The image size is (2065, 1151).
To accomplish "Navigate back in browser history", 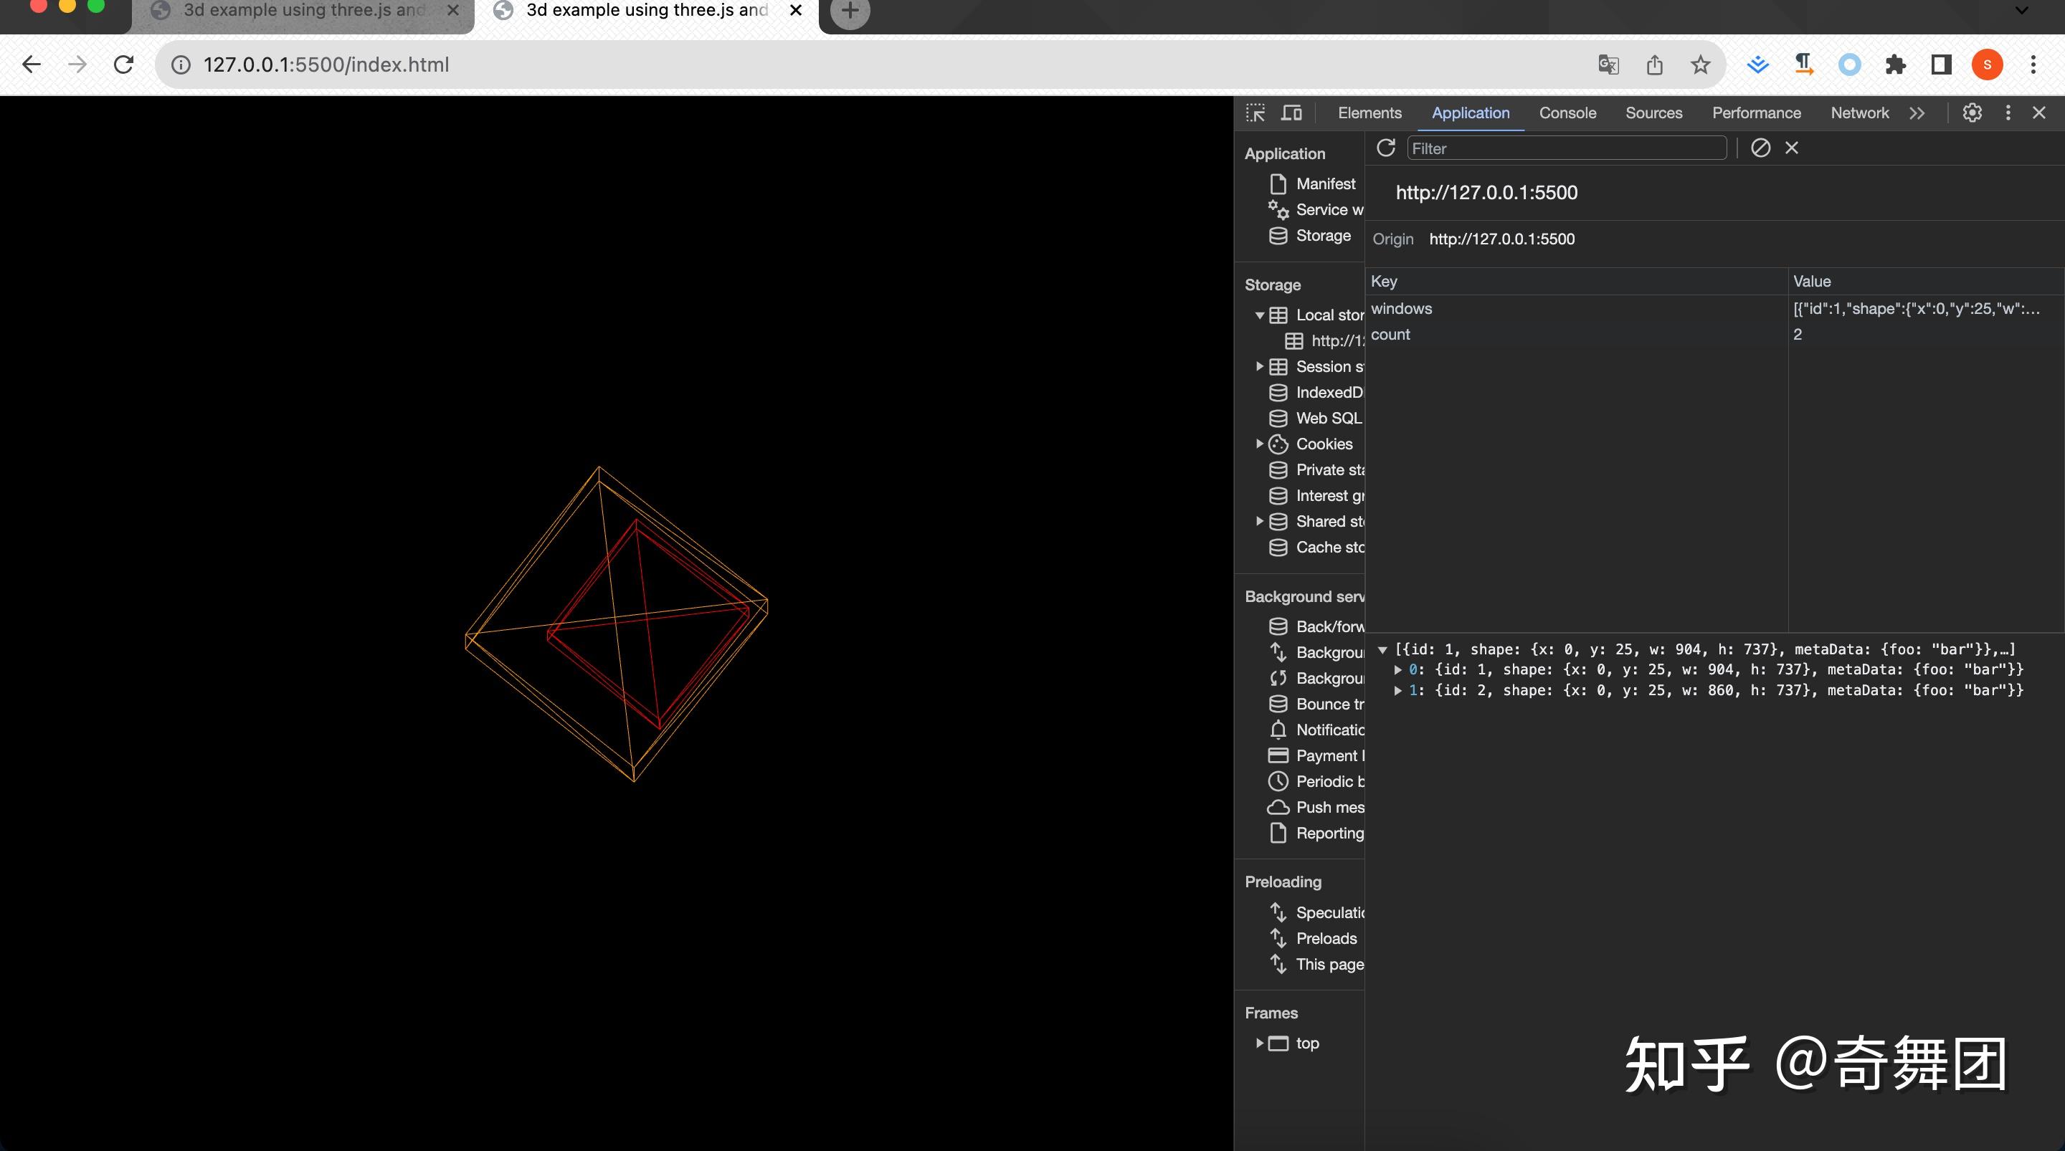I will (x=30, y=64).
